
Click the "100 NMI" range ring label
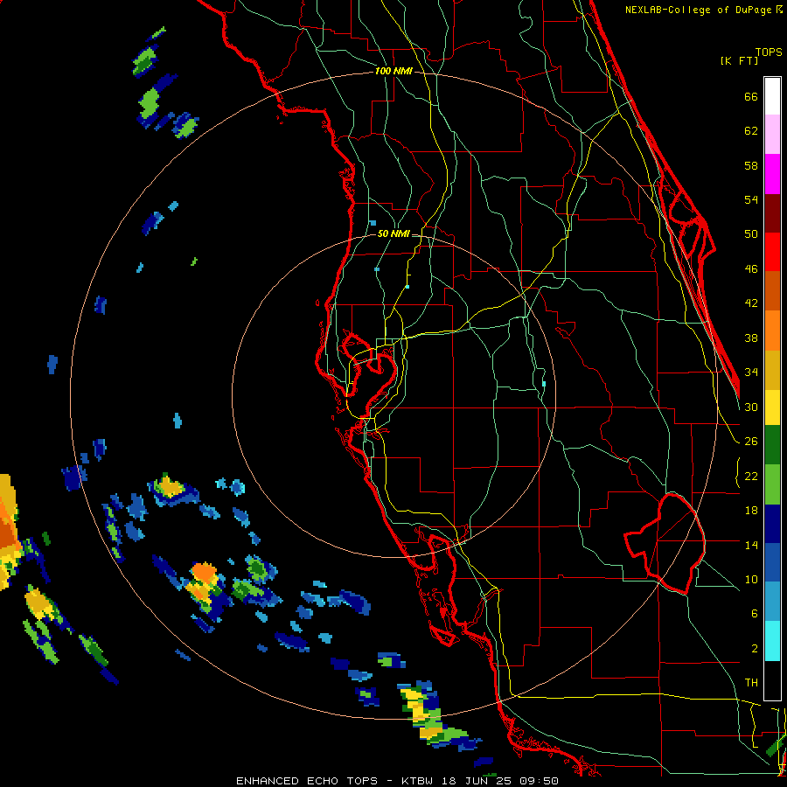[393, 72]
